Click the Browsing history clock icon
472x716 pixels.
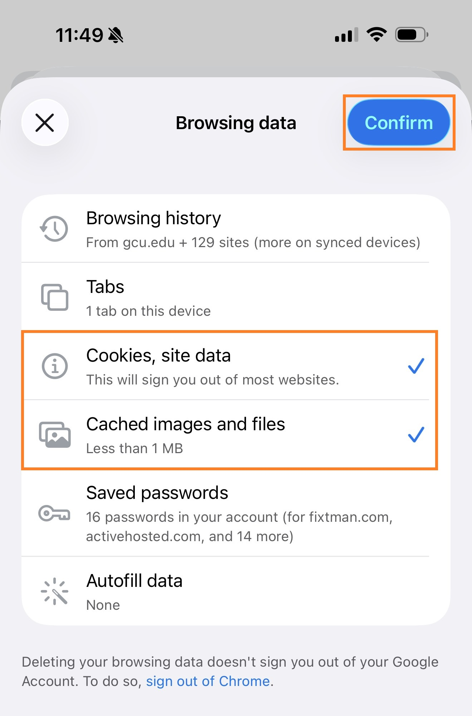click(x=54, y=229)
